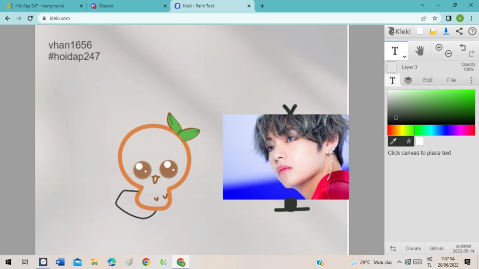Screen dimensions: 479x269
Task: Open File Explorer from the taskbar
Action: (x=94, y=262)
